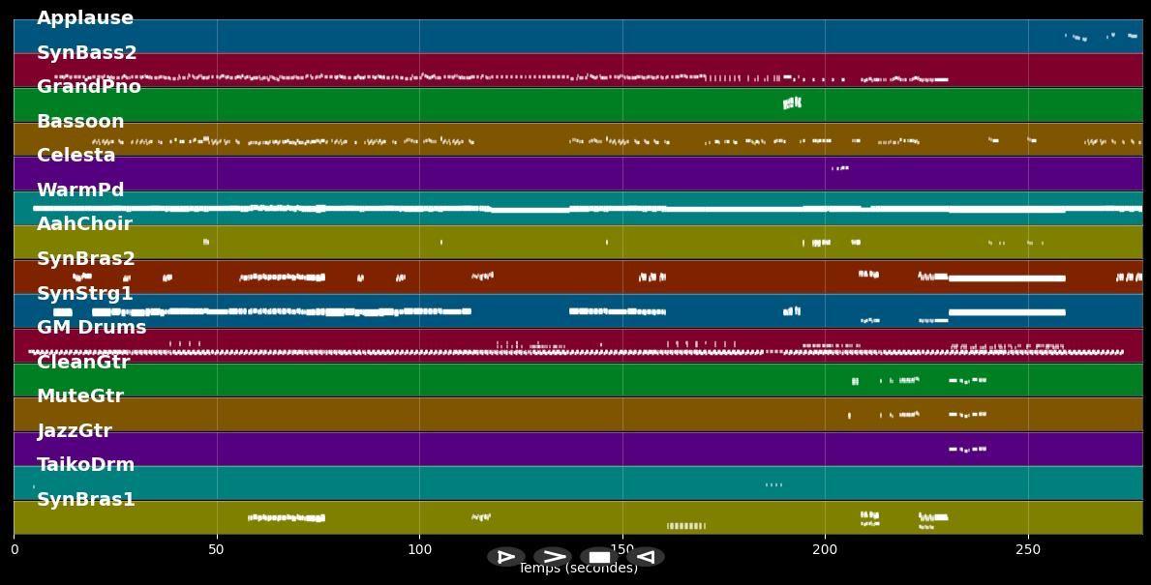Image resolution: width=1151 pixels, height=585 pixels.
Task: Click the left-pointing triangle rewind button
Action: (645, 557)
